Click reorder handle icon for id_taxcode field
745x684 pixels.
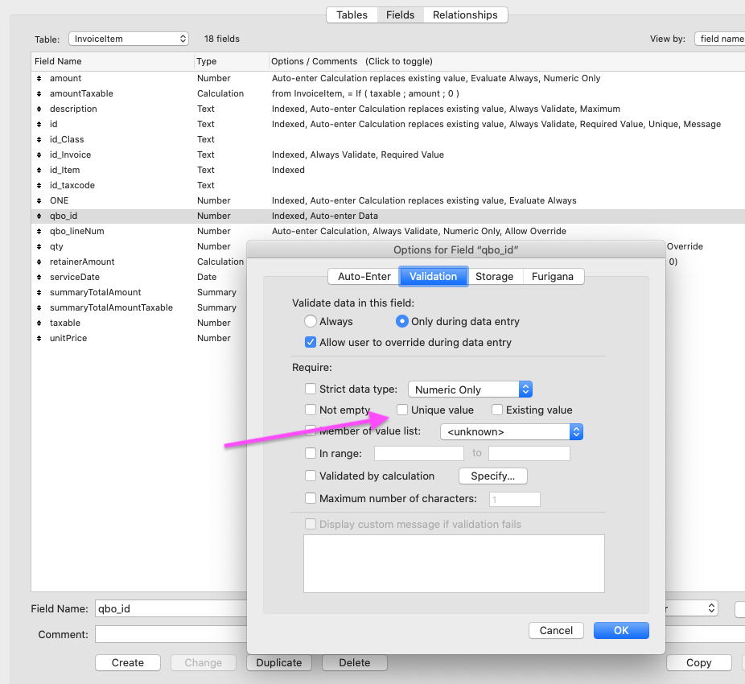click(x=39, y=185)
